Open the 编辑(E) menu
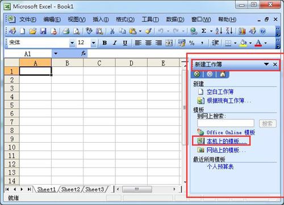Image resolution: width=284 pixels, height=205 pixels. coord(52,19)
